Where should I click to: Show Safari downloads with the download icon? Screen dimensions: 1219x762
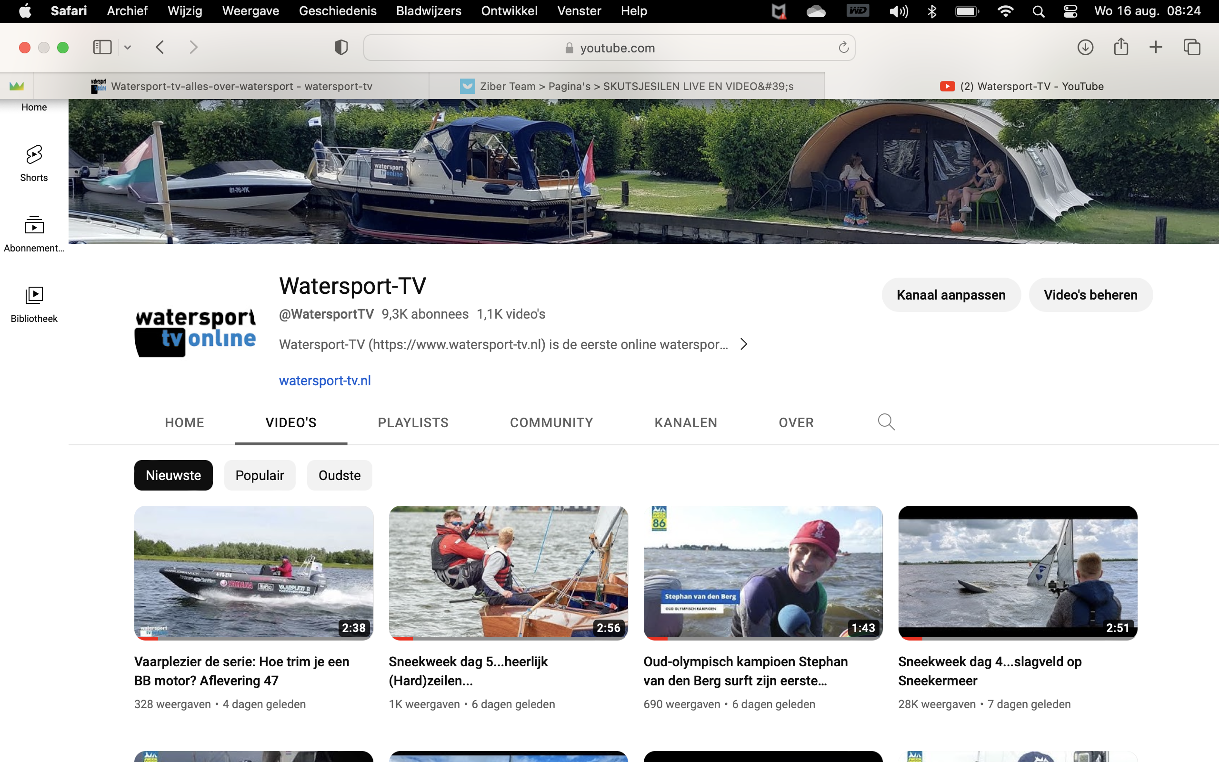pos(1086,47)
